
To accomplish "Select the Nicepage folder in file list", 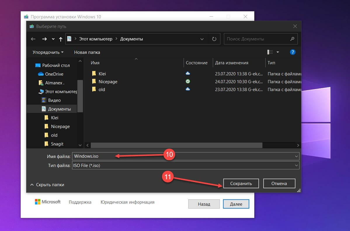I will point(108,82).
